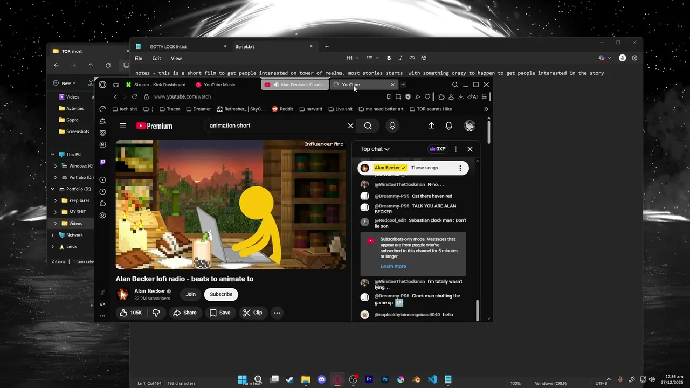Viewport: 690px width, 388px height.
Task: Share the Alan Becker video
Action: point(184,313)
